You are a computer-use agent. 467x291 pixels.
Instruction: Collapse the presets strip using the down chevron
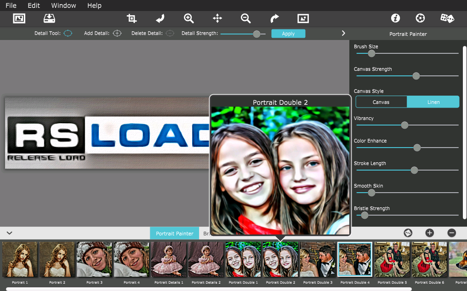click(x=9, y=233)
